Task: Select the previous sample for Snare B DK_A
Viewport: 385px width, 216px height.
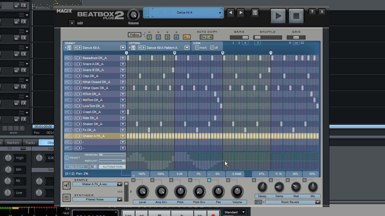Action: click(x=76, y=70)
